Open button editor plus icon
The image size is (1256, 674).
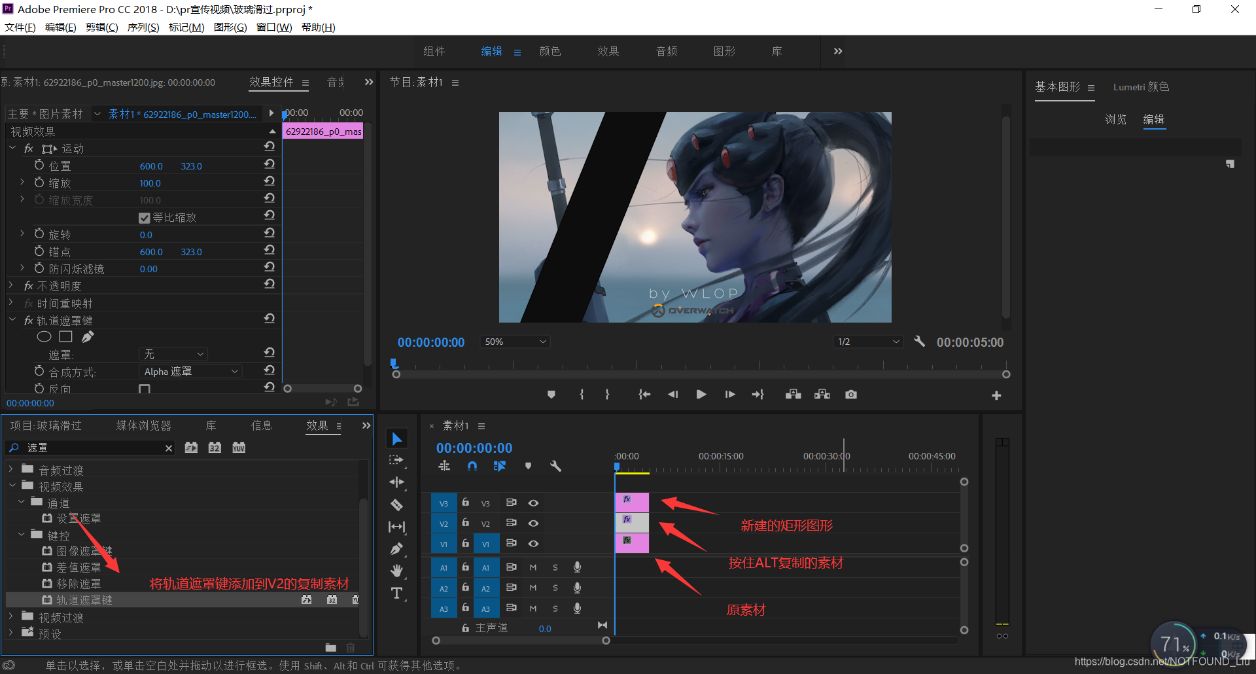[996, 395]
